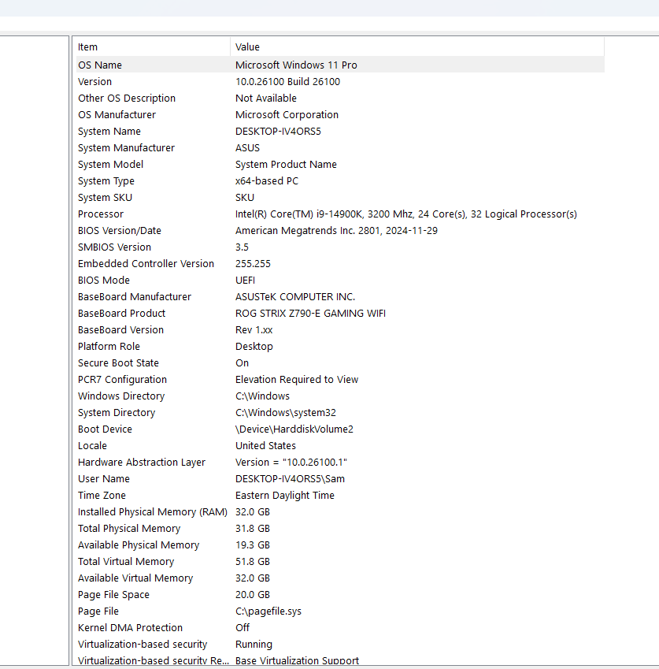Click the 10.0.26100 Build 26100 value
The width and height of the screenshot is (659, 669).
[x=287, y=81]
